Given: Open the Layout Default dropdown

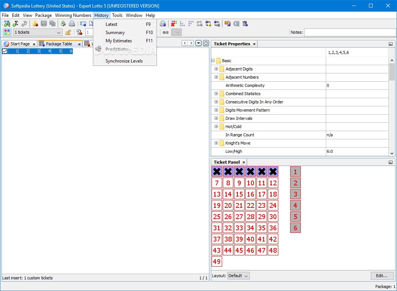Looking at the screenshot, I should (x=239, y=276).
